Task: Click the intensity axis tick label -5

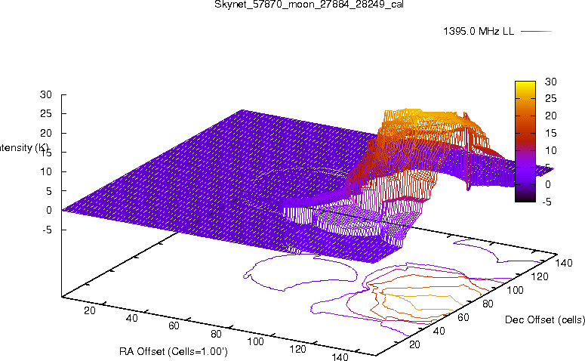Action: pos(47,230)
